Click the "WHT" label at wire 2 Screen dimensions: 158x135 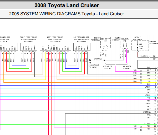149,70
